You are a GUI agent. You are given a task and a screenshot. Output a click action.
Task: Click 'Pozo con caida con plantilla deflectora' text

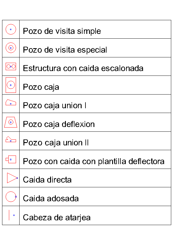[x=93, y=161]
